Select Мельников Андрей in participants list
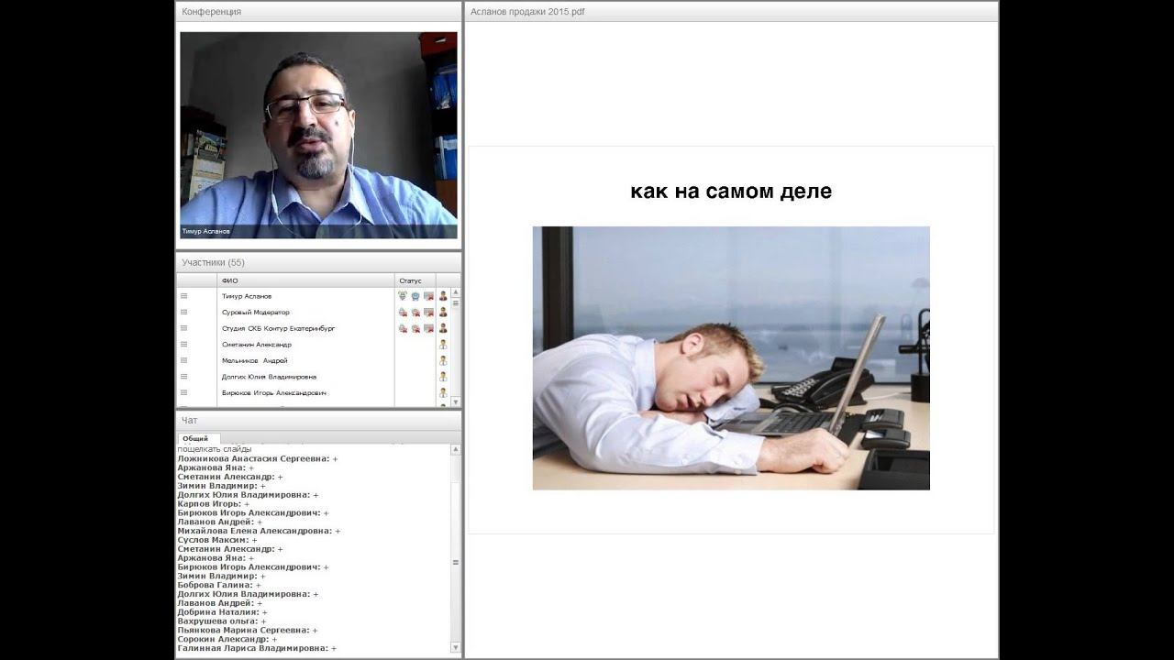The width and height of the screenshot is (1174, 660). [x=255, y=360]
